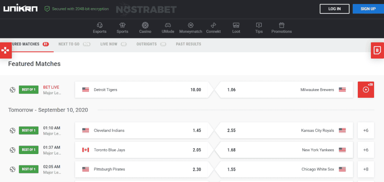Open the Tips navigation icon
Screen dimensions: 384x182
coord(258,25)
